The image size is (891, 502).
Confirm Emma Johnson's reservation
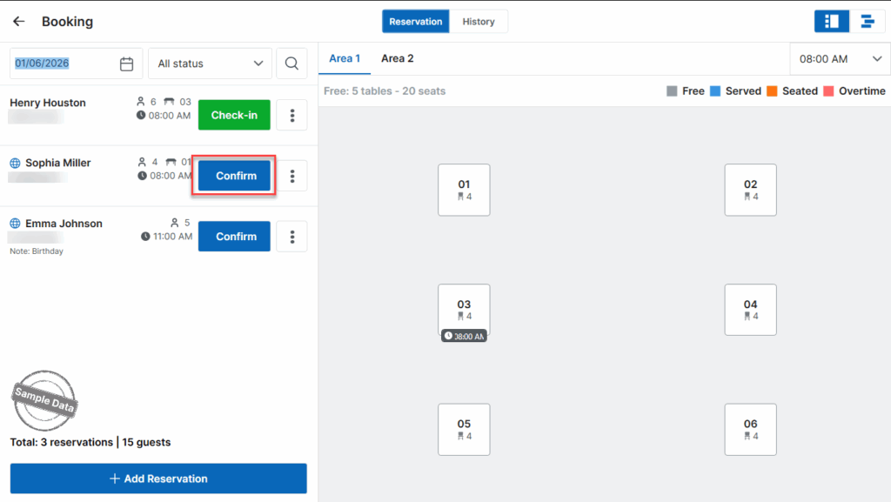[x=234, y=237]
